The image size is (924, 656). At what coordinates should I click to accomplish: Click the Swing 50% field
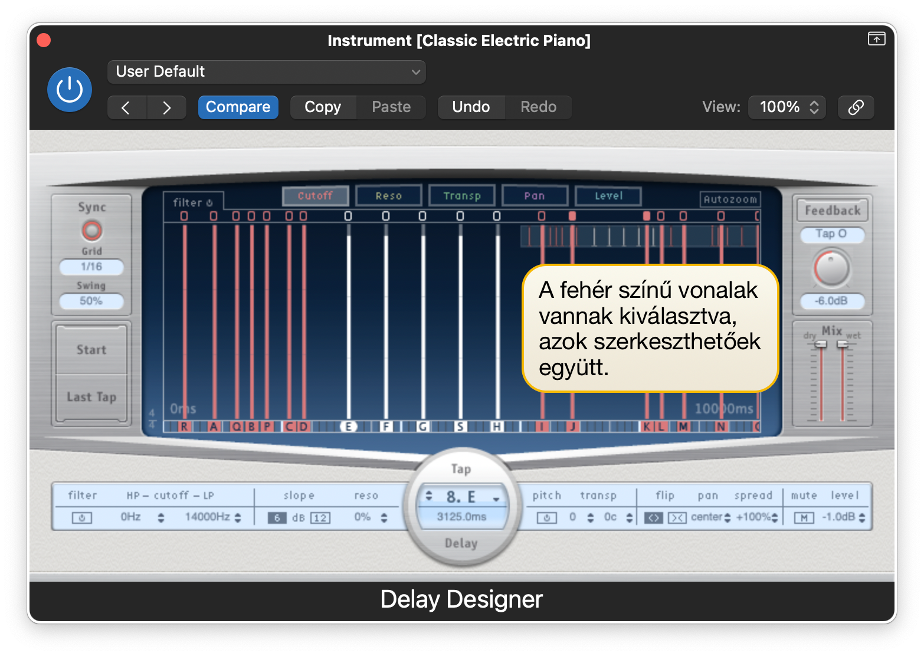pyautogui.click(x=91, y=301)
